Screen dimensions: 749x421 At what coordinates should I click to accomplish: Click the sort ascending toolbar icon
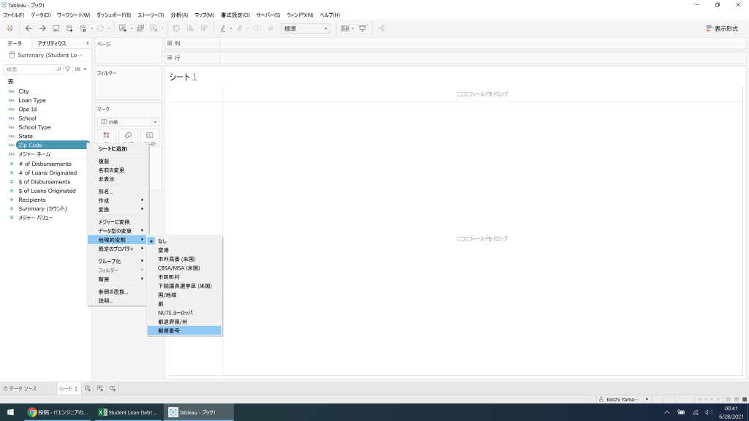pos(190,29)
